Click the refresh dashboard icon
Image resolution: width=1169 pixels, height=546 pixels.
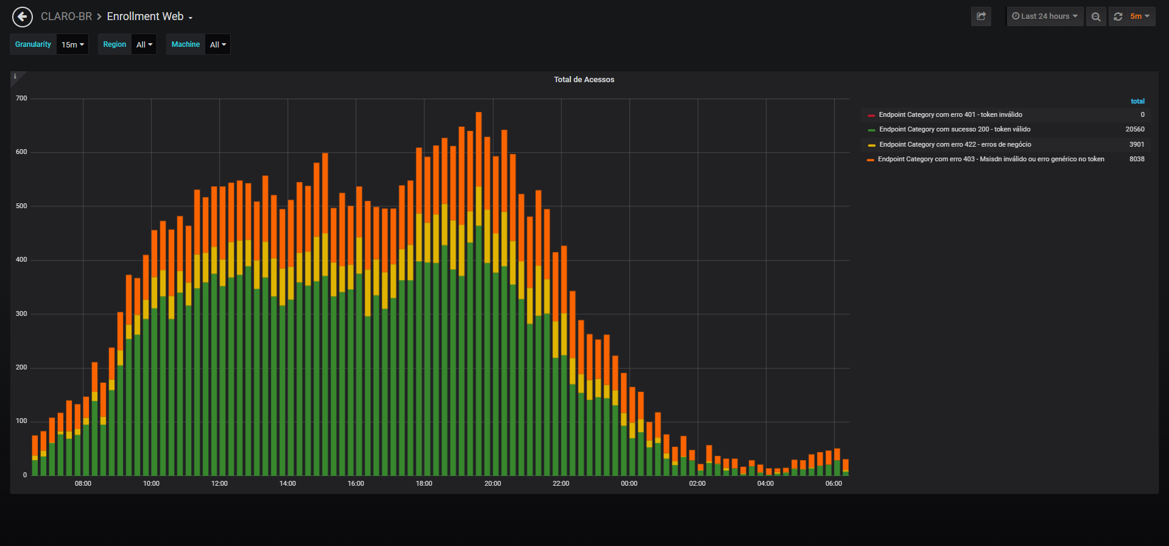tap(1118, 16)
